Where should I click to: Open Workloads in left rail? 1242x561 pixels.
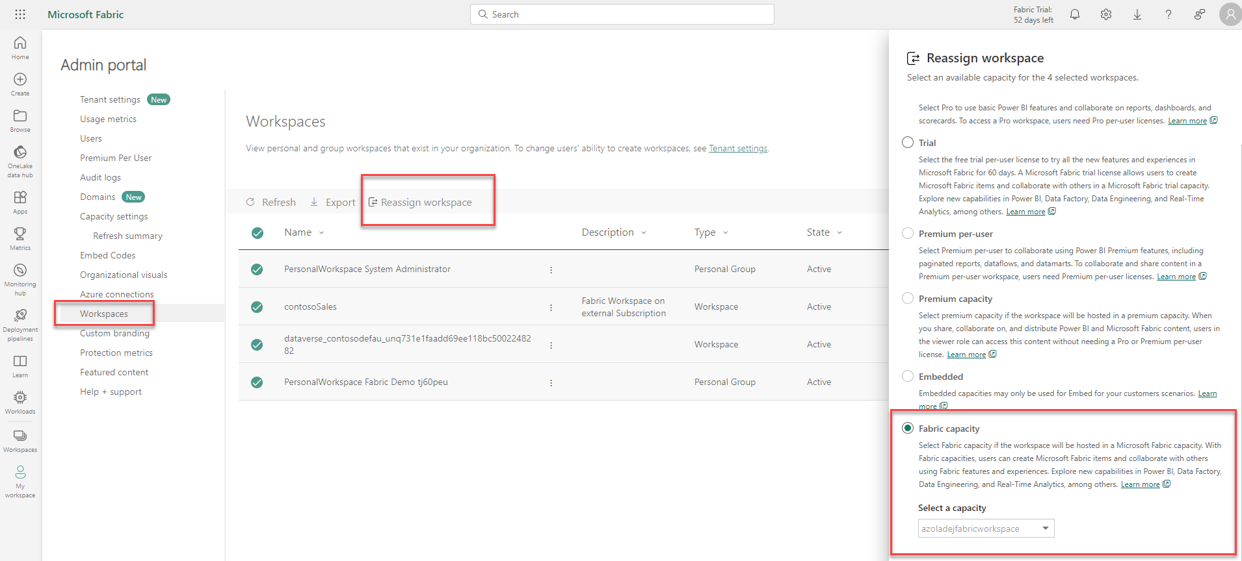tap(20, 403)
